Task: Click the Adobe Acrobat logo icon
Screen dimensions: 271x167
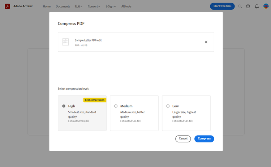Action: pyautogui.click(x=7, y=6)
